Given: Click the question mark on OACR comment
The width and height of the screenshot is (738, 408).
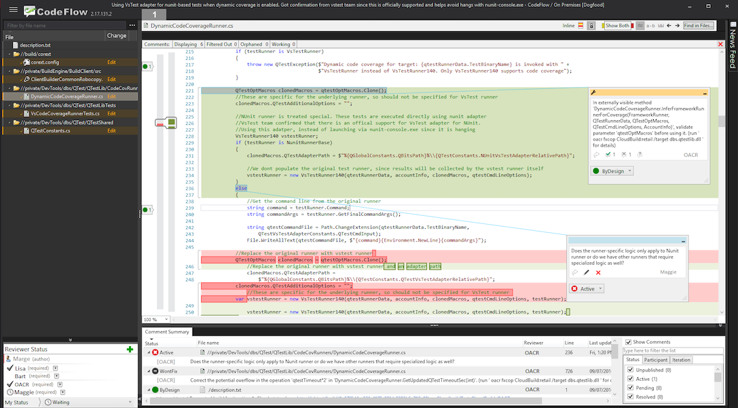Looking at the screenshot, I should 640,154.
